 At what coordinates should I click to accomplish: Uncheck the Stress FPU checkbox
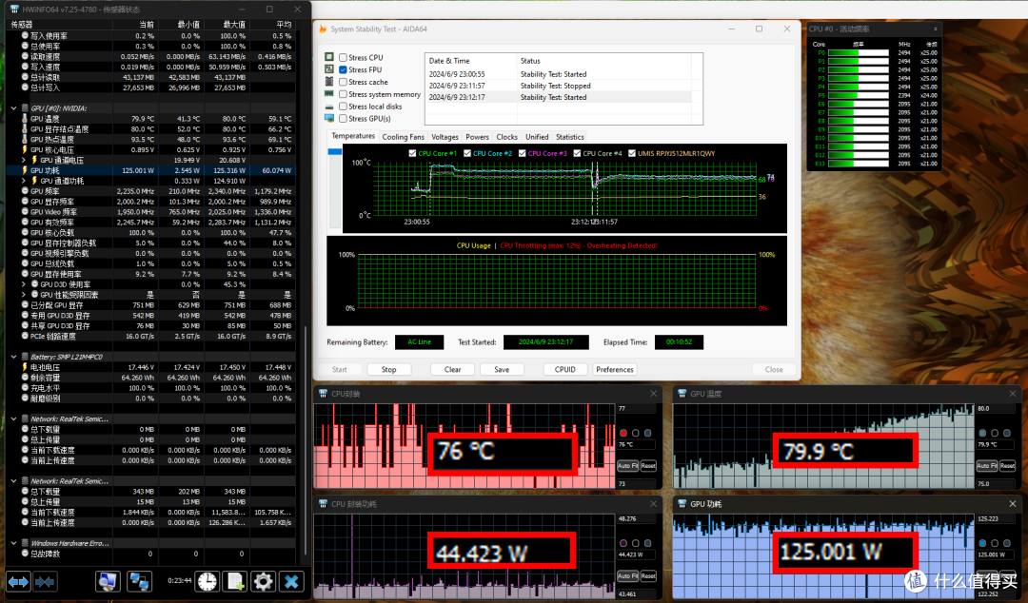343,69
